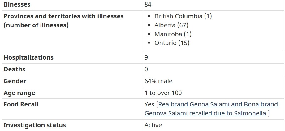Open the Rea brand Genoa Salami recall link
The image size is (285, 131).
click(x=211, y=109)
